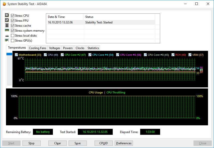Select the Temperatures tab
214x148 pixels.
pyautogui.click(x=17, y=48)
